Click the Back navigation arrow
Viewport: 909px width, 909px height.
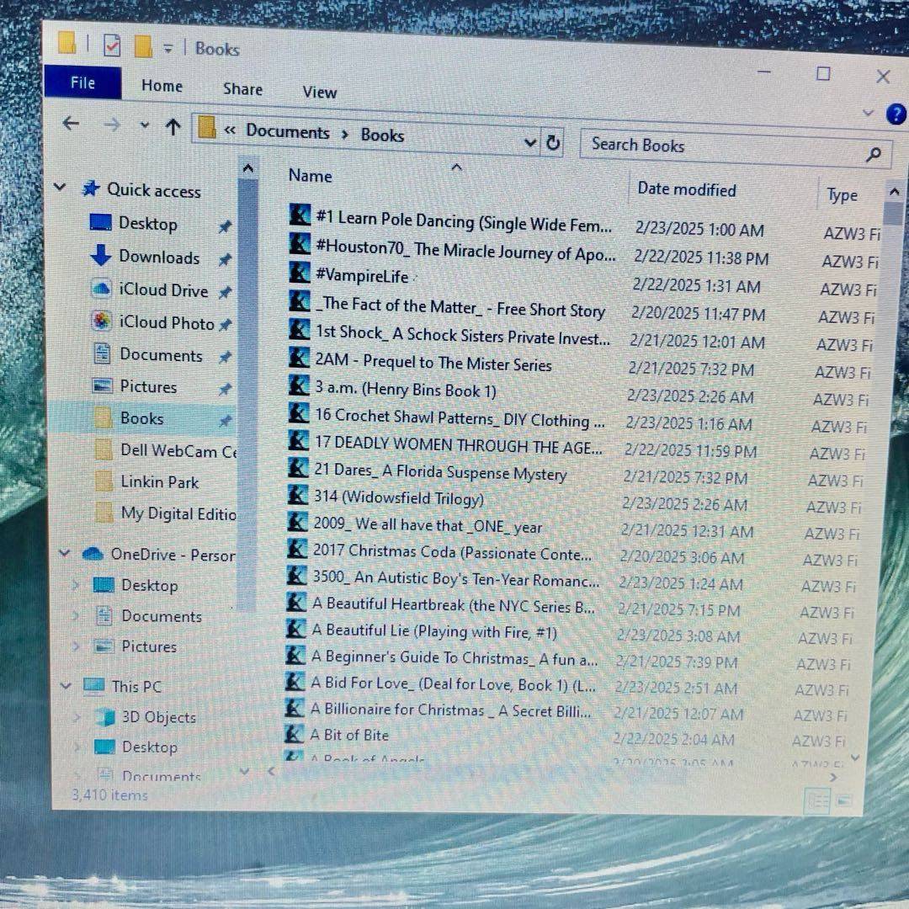tap(71, 124)
